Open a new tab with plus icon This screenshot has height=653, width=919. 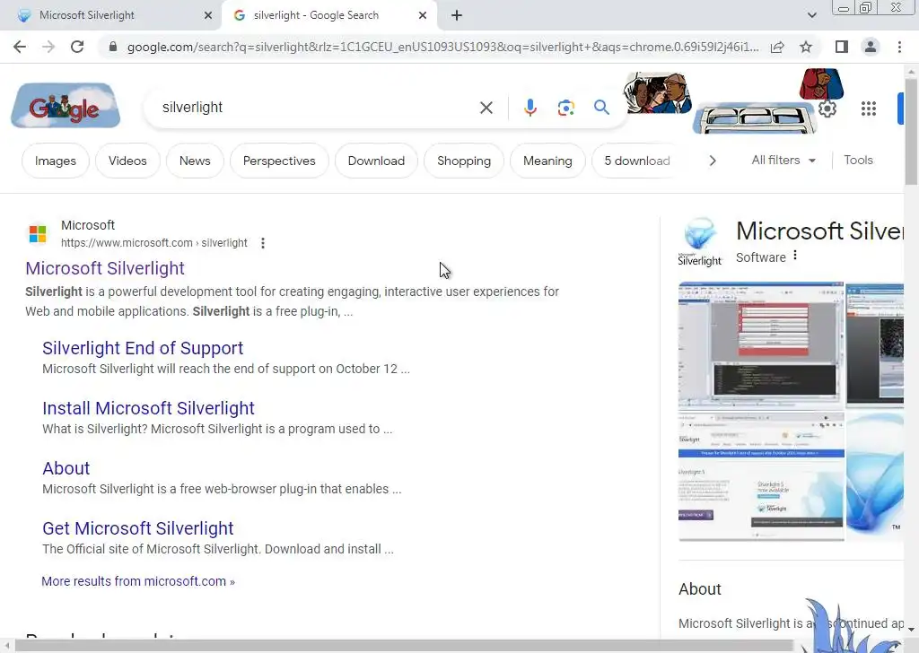tap(457, 15)
